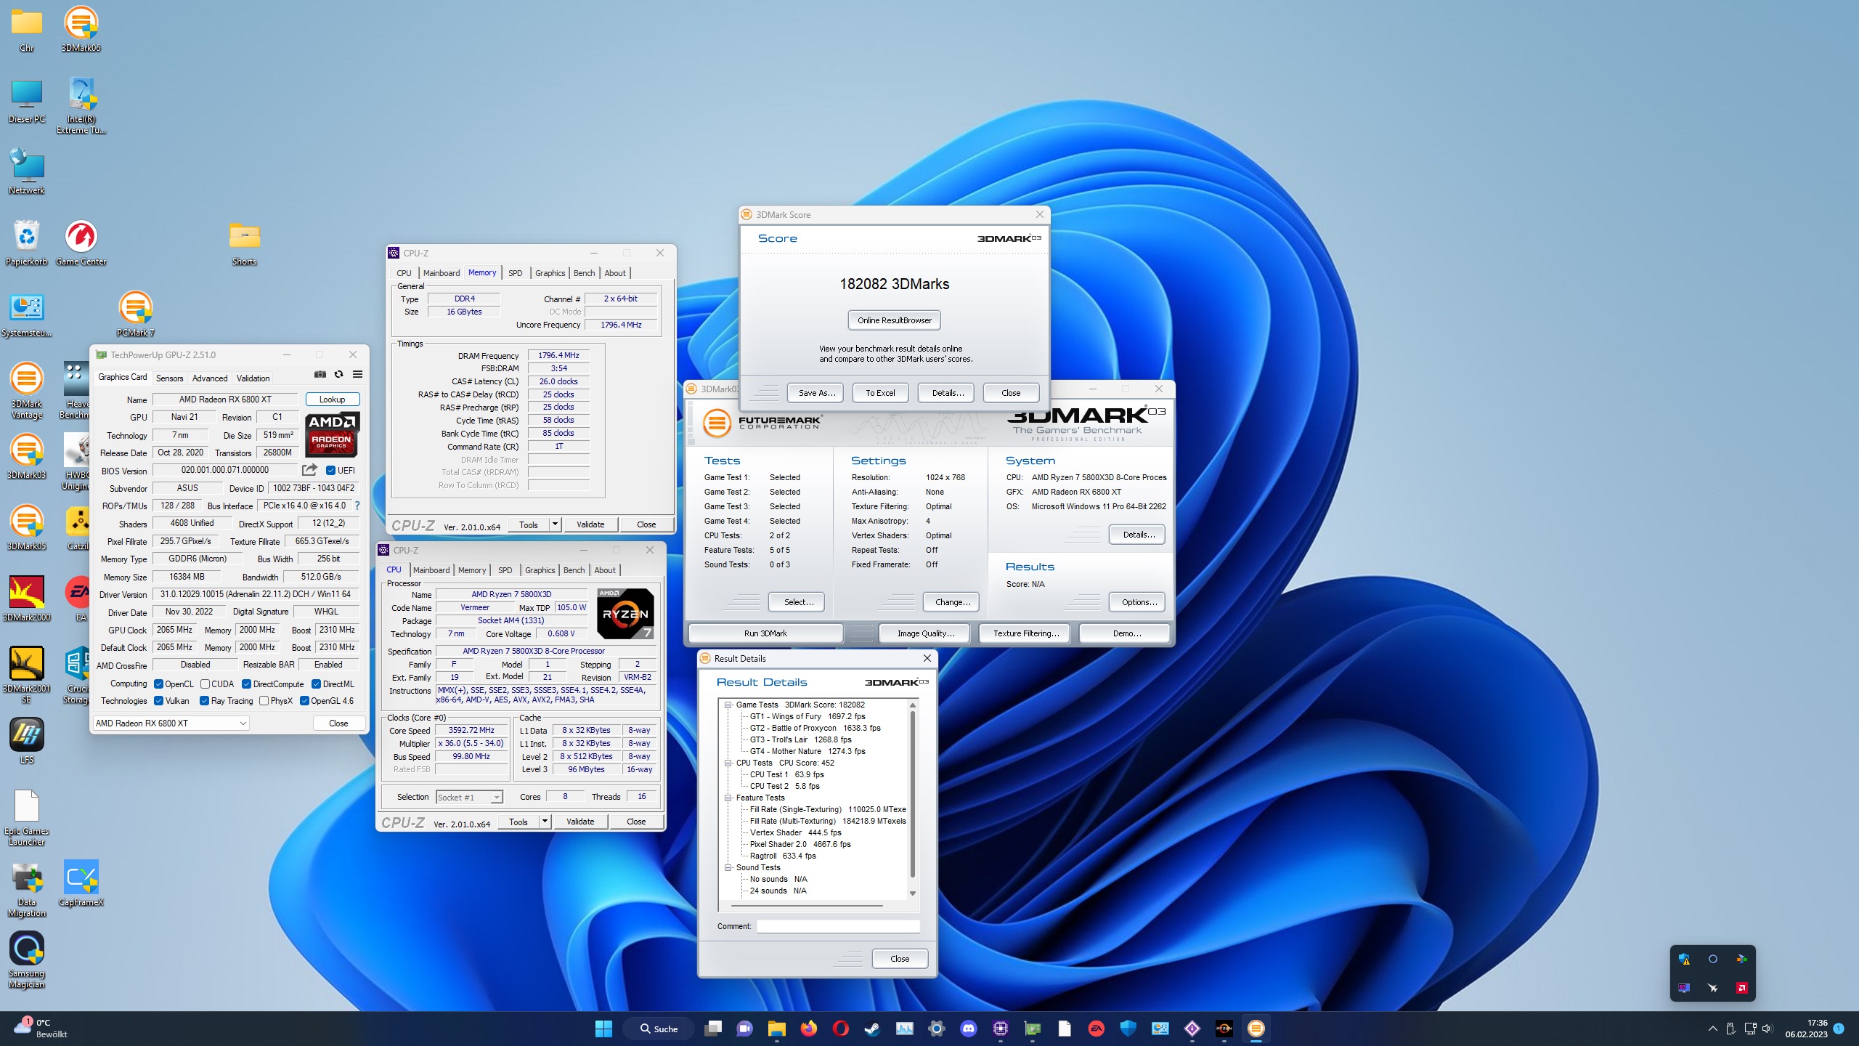Open Discord from the taskbar
This screenshot has height=1046, width=1859.
(969, 1028)
